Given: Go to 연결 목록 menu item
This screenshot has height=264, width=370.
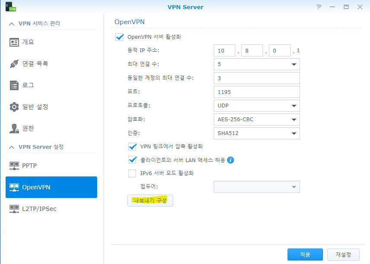Looking at the screenshot, I should tap(51, 64).
